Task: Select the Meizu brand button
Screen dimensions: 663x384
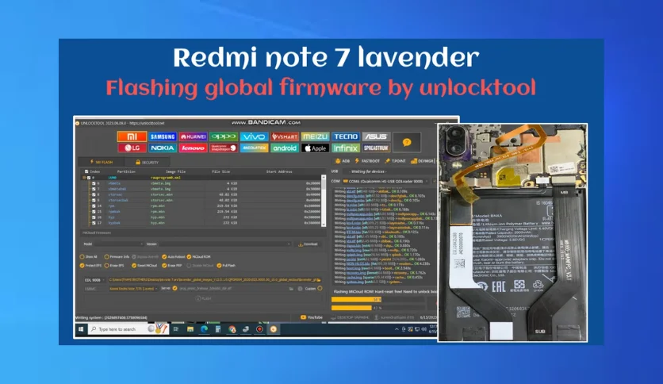Action: pyautogui.click(x=315, y=136)
